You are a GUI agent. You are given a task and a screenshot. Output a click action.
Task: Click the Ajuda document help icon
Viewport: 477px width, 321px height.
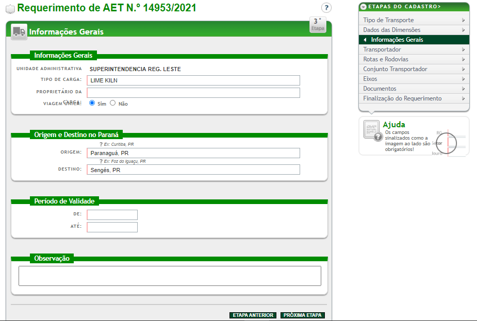(373, 131)
